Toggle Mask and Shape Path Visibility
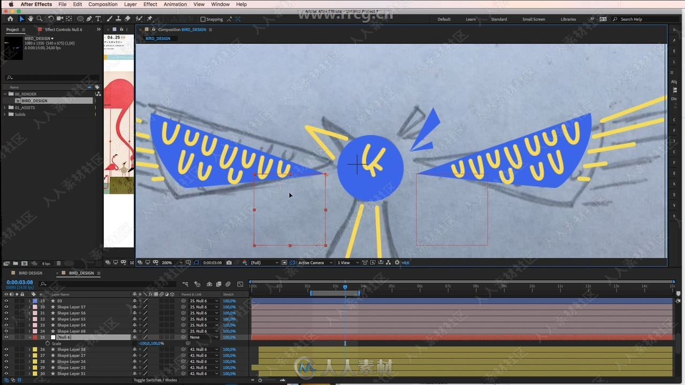 coord(197,263)
